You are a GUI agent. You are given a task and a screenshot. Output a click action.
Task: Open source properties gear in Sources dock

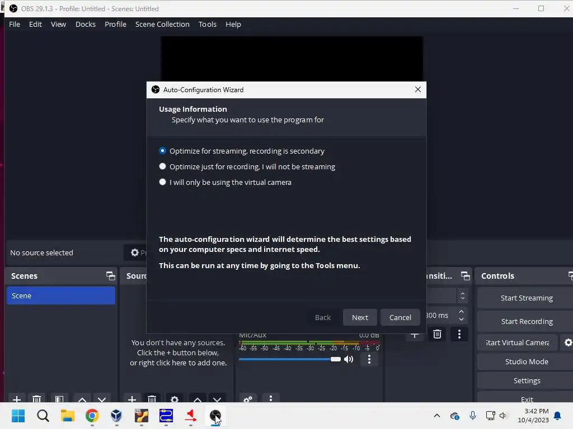click(x=175, y=399)
